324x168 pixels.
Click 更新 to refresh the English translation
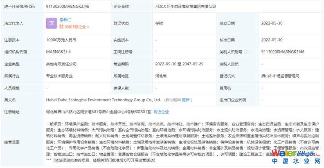tap(186, 100)
